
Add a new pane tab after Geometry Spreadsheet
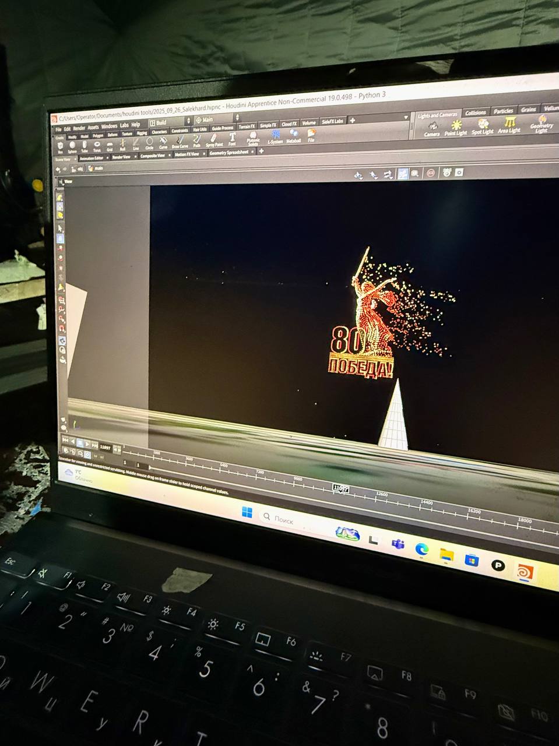pyautogui.click(x=261, y=150)
